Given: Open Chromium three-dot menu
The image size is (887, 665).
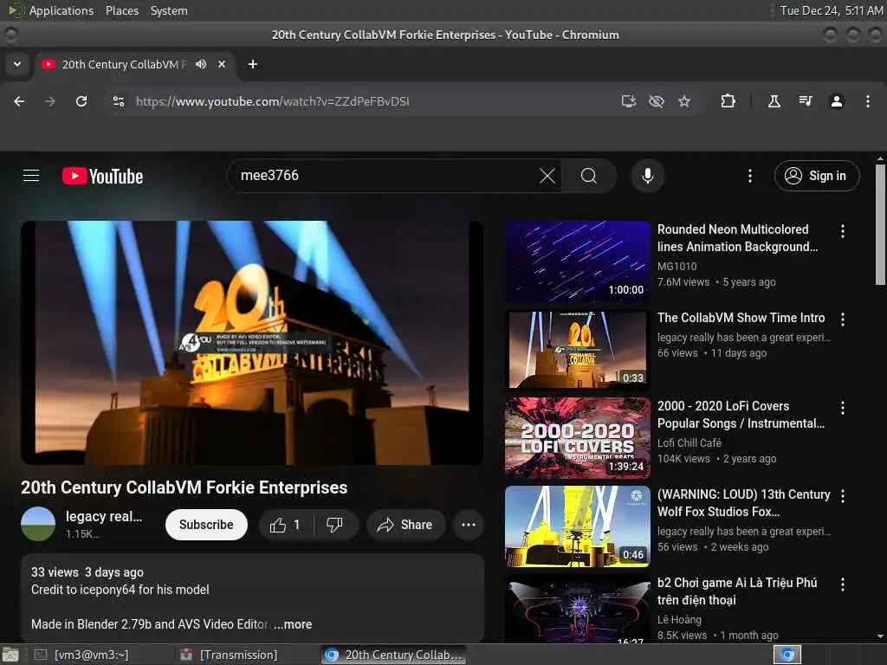Looking at the screenshot, I should point(868,101).
